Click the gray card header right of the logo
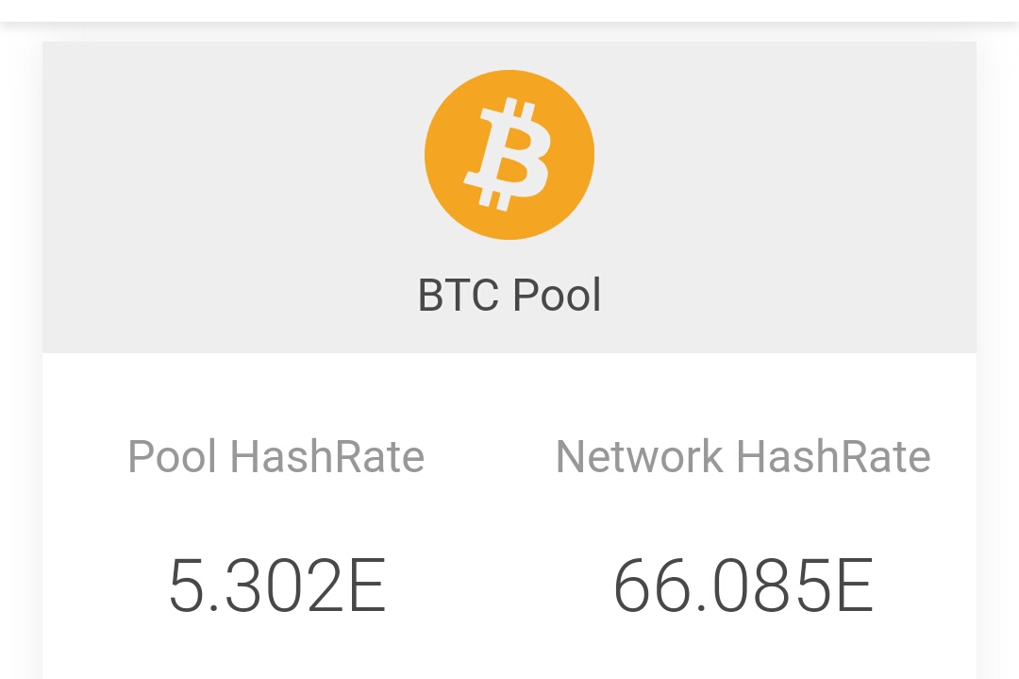 (785, 197)
